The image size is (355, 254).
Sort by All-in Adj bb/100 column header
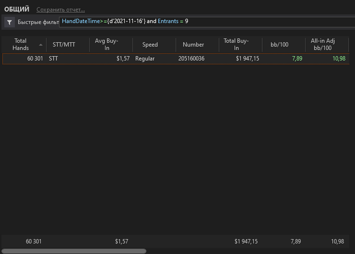tap(323, 45)
